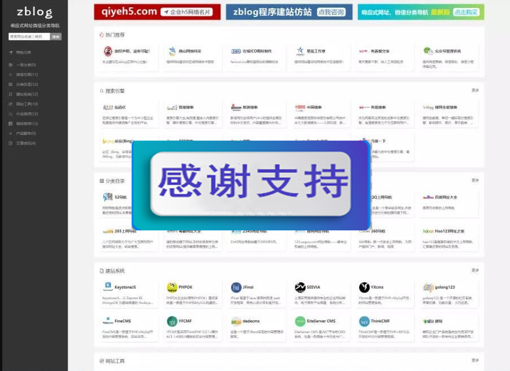
Task: Click 更多 in the 分类目录 section
Action: [x=475, y=180]
